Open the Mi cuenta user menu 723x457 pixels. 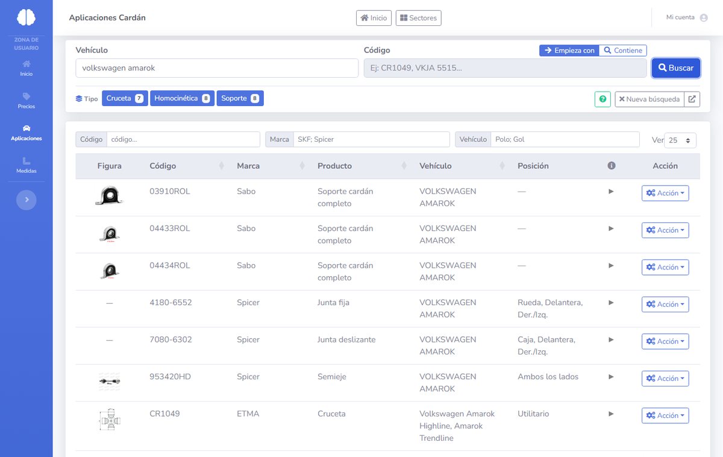tap(687, 17)
